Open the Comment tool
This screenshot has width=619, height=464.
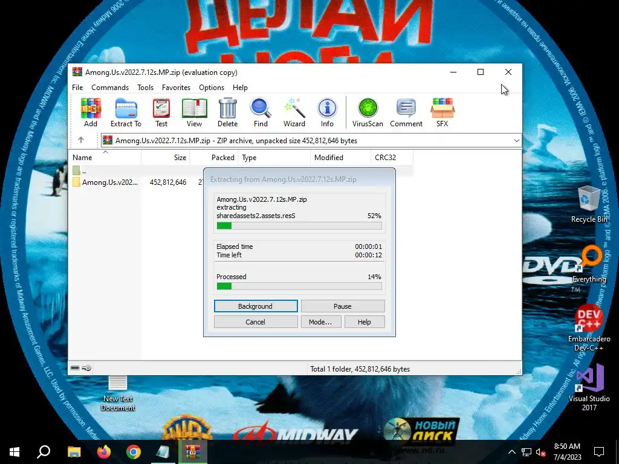click(406, 112)
